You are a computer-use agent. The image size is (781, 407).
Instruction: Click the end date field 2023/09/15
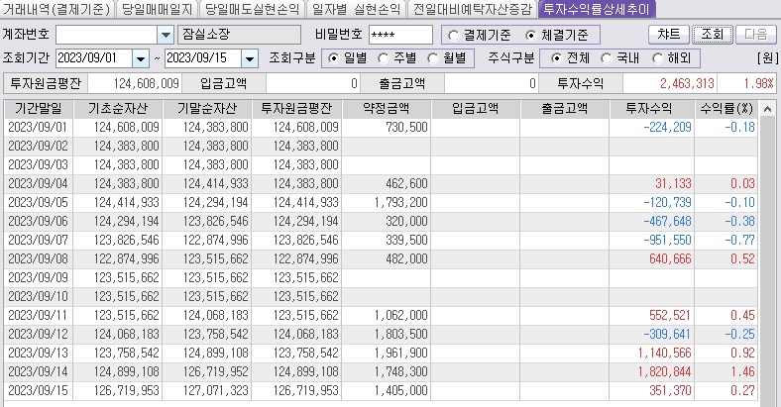click(x=203, y=58)
